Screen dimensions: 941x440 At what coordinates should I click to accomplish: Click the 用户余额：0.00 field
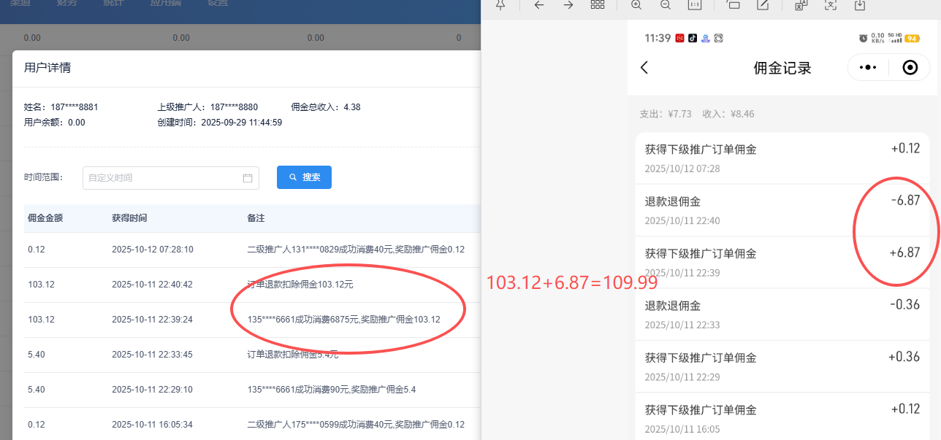click(x=55, y=123)
